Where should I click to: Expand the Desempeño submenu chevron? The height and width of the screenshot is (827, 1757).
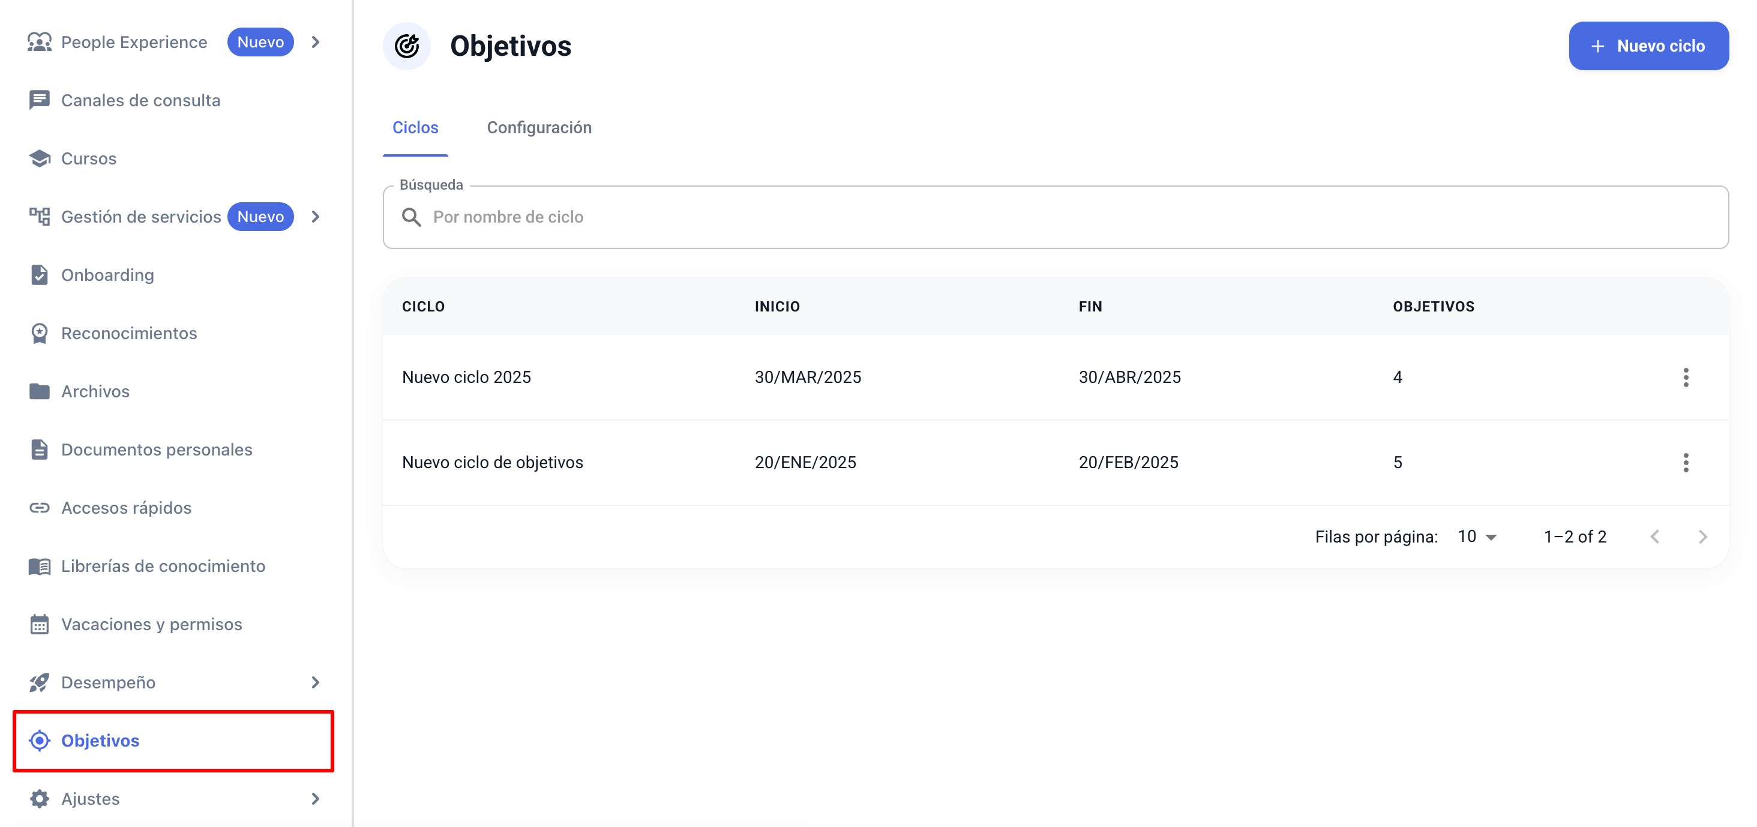point(315,682)
